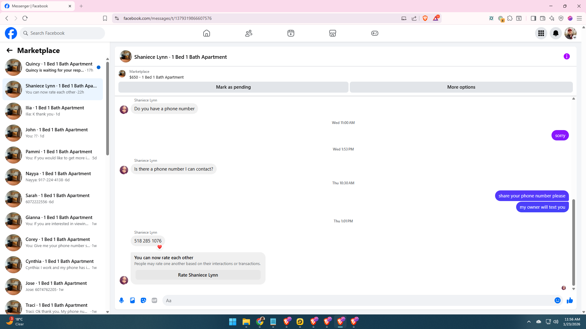
Task: Open the Facebook apps grid menu
Action: 541,33
